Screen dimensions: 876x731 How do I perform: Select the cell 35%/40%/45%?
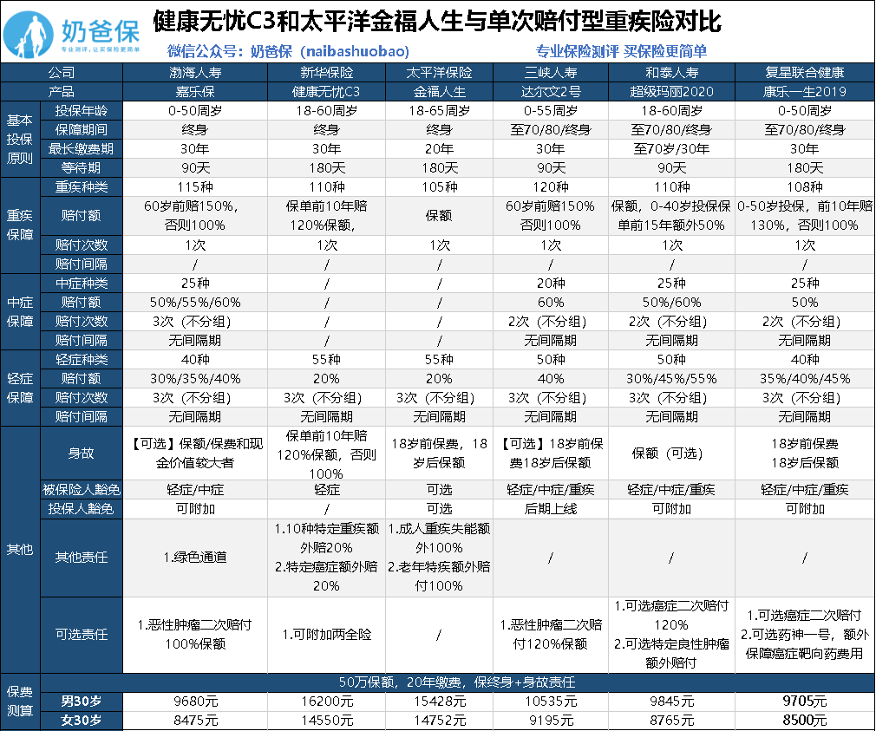pyautogui.click(x=805, y=379)
